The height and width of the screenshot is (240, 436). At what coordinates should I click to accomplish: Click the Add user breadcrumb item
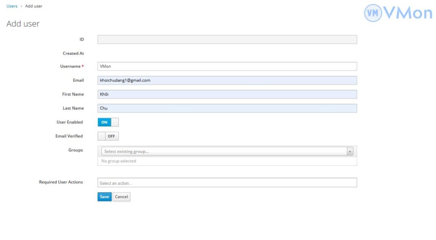click(34, 6)
